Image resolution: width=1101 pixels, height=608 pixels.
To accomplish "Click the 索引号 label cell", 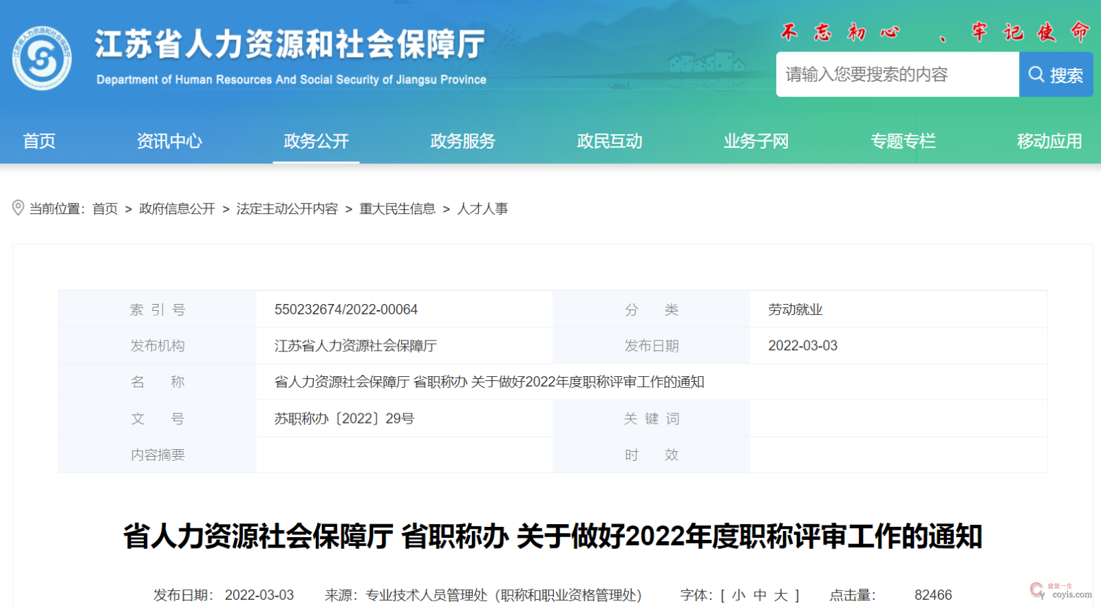I will click(x=158, y=310).
